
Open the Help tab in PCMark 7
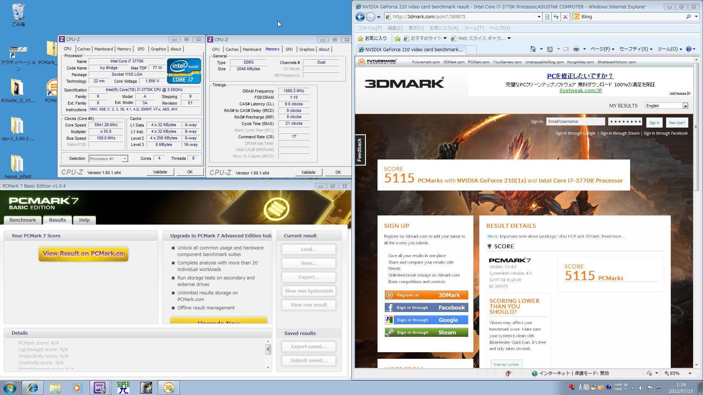(x=84, y=220)
